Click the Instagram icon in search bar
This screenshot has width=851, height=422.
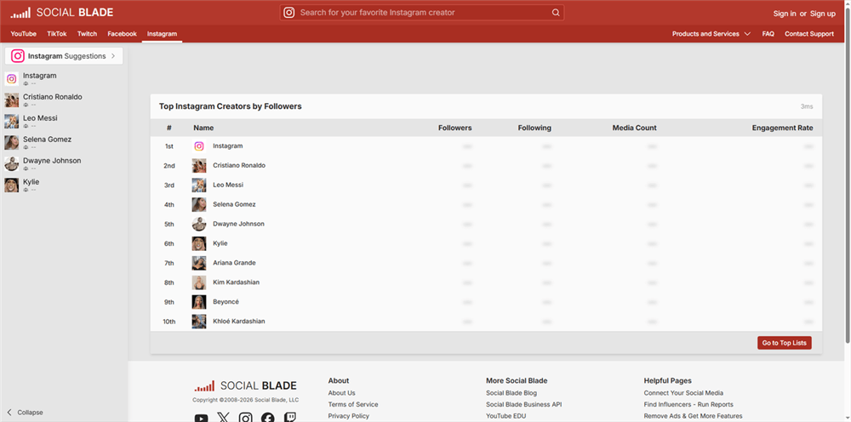pos(289,13)
